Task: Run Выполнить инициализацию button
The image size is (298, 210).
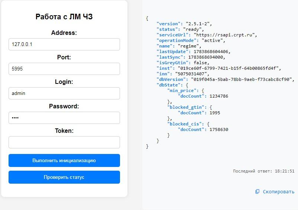Action: [x=64, y=161]
